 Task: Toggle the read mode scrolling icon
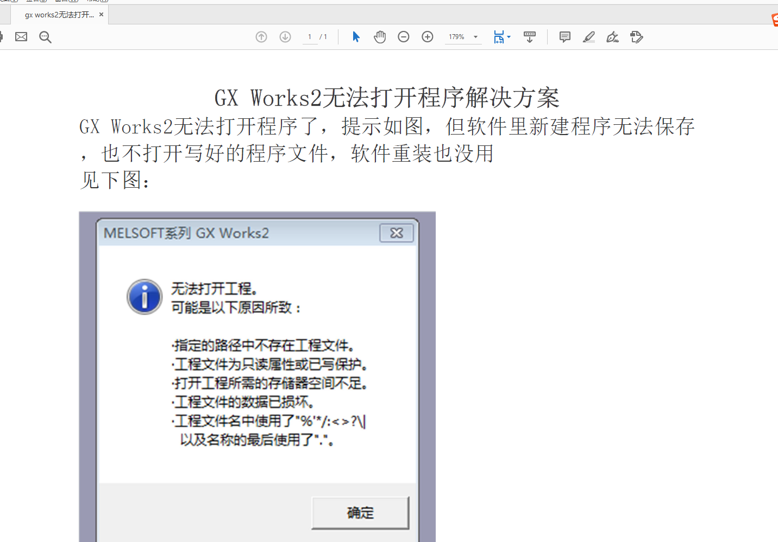tap(530, 37)
